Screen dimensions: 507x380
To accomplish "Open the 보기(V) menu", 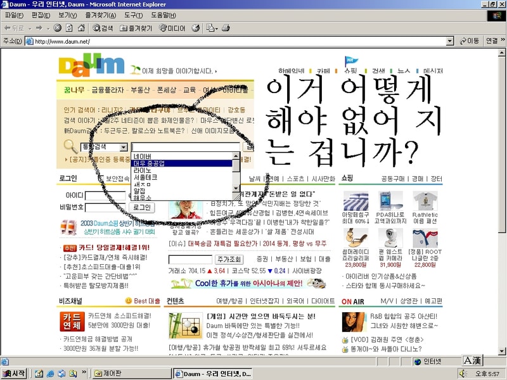I will [67, 15].
